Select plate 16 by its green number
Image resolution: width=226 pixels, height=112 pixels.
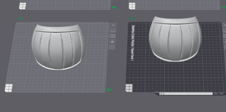click(114, 7)
